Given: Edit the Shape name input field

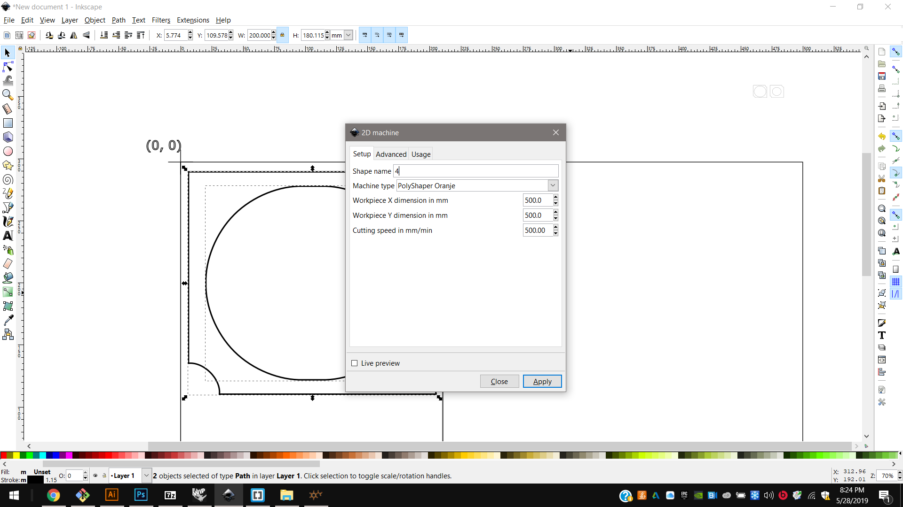Looking at the screenshot, I should pos(475,171).
